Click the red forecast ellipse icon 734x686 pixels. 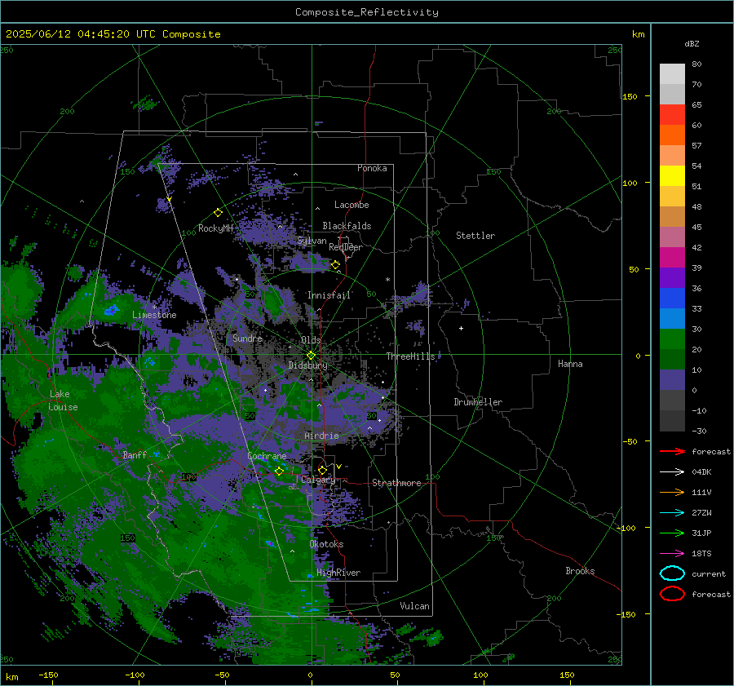[x=672, y=594]
